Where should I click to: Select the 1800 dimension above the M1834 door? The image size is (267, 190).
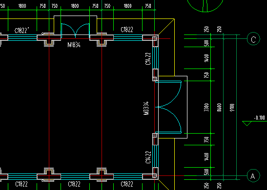click(75, 6)
